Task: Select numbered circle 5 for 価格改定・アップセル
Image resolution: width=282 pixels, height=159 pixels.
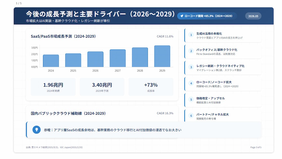Action: 191,99
